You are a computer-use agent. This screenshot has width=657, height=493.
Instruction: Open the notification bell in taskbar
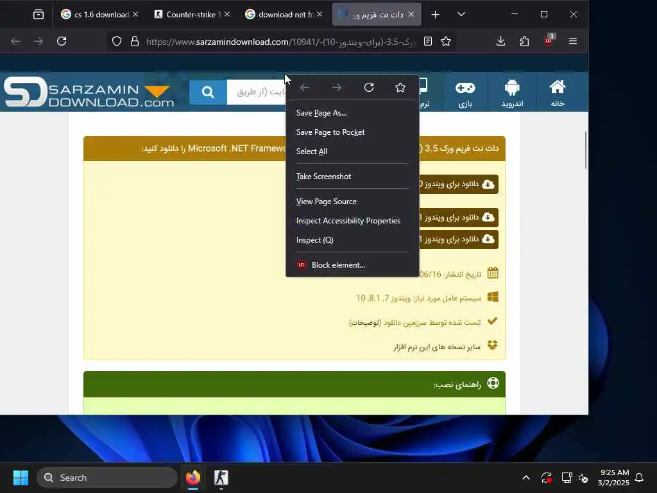pyautogui.click(x=639, y=478)
